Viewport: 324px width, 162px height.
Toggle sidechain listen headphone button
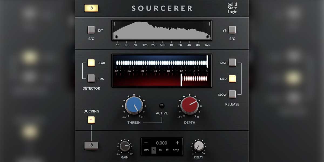232,30
